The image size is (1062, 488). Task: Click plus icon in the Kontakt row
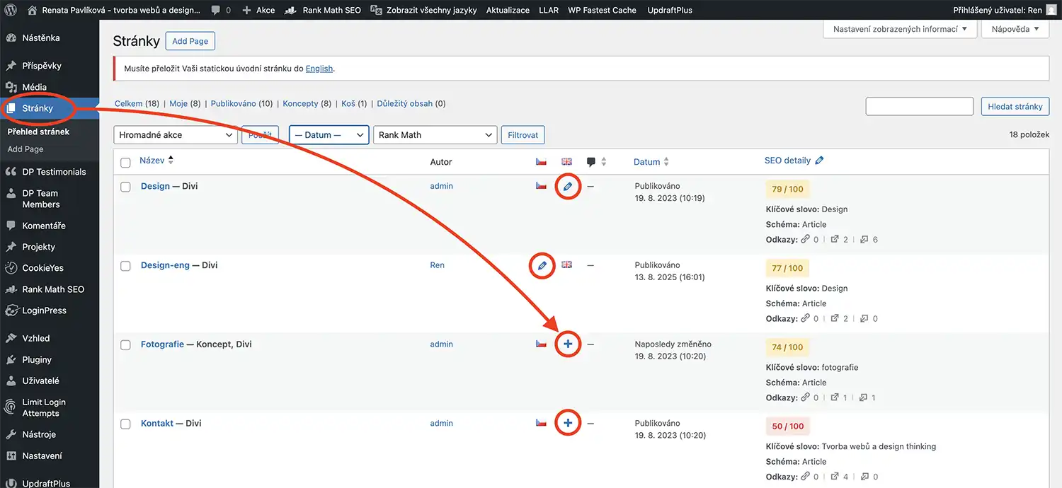pyautogui.click(x=567, y=424)
